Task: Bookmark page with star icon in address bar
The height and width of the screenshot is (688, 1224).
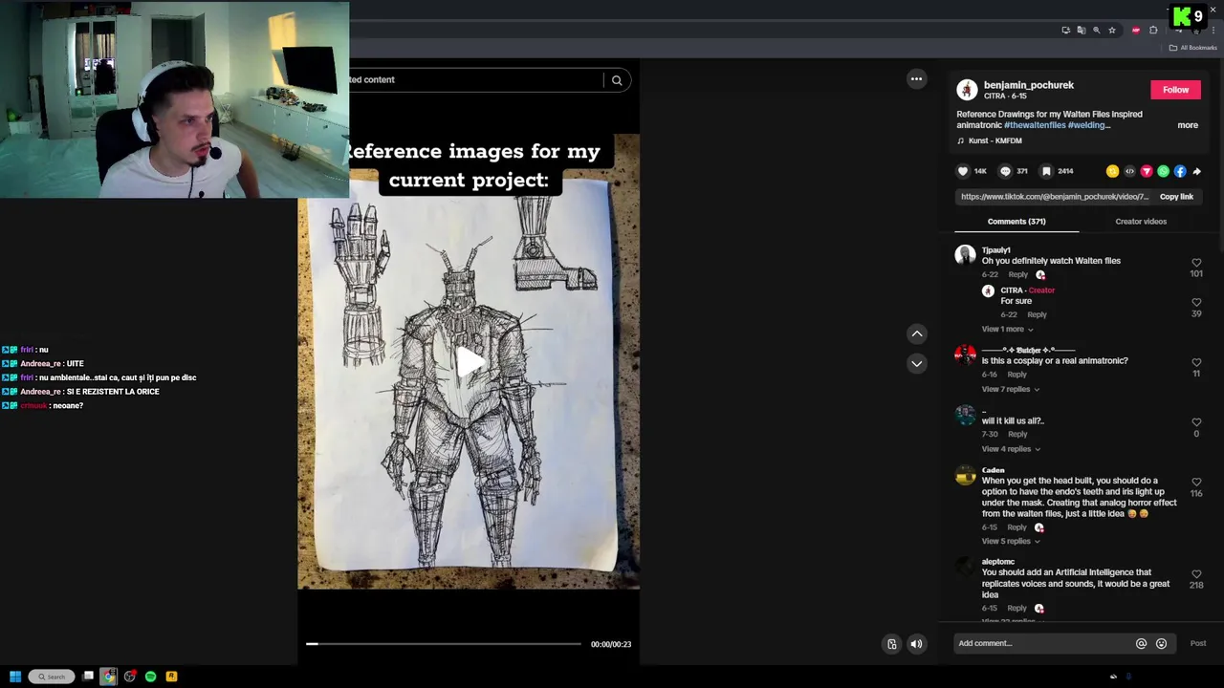Action: coord(1112,30)
